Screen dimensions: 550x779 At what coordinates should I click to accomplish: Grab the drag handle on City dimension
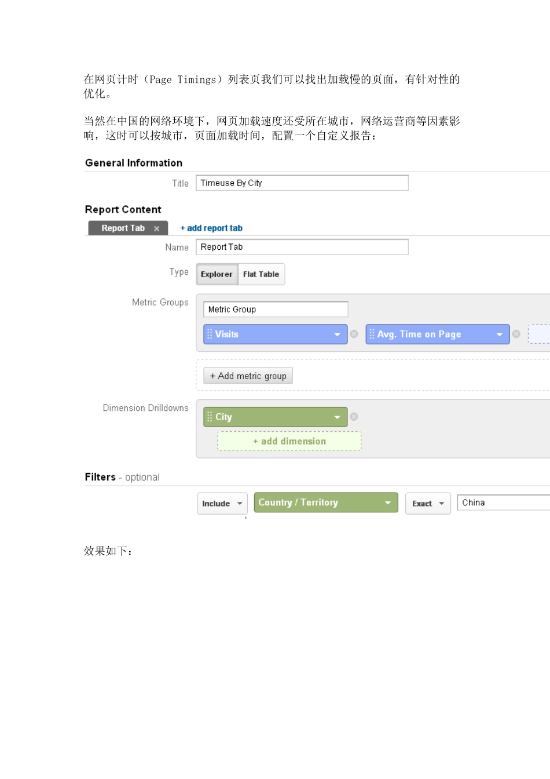pos(210,417)
